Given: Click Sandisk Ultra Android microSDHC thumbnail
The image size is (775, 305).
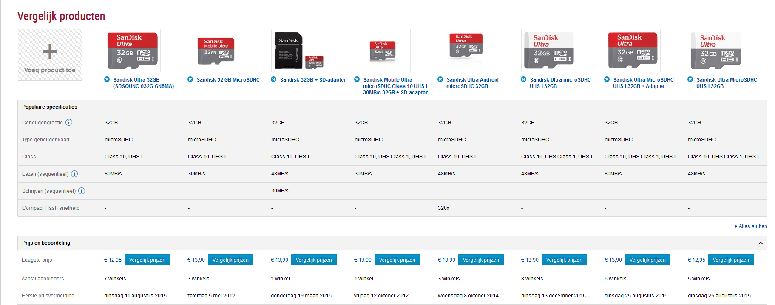Looking at the screenshot, I should pyautogui.click(x=466, y=51).
